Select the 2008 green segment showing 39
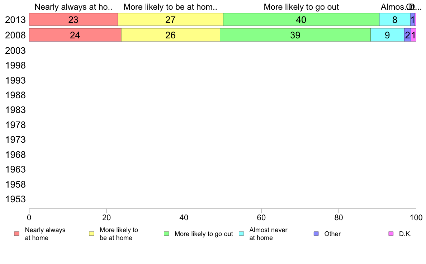Viewport: 426px width, 264px height. 295,35
